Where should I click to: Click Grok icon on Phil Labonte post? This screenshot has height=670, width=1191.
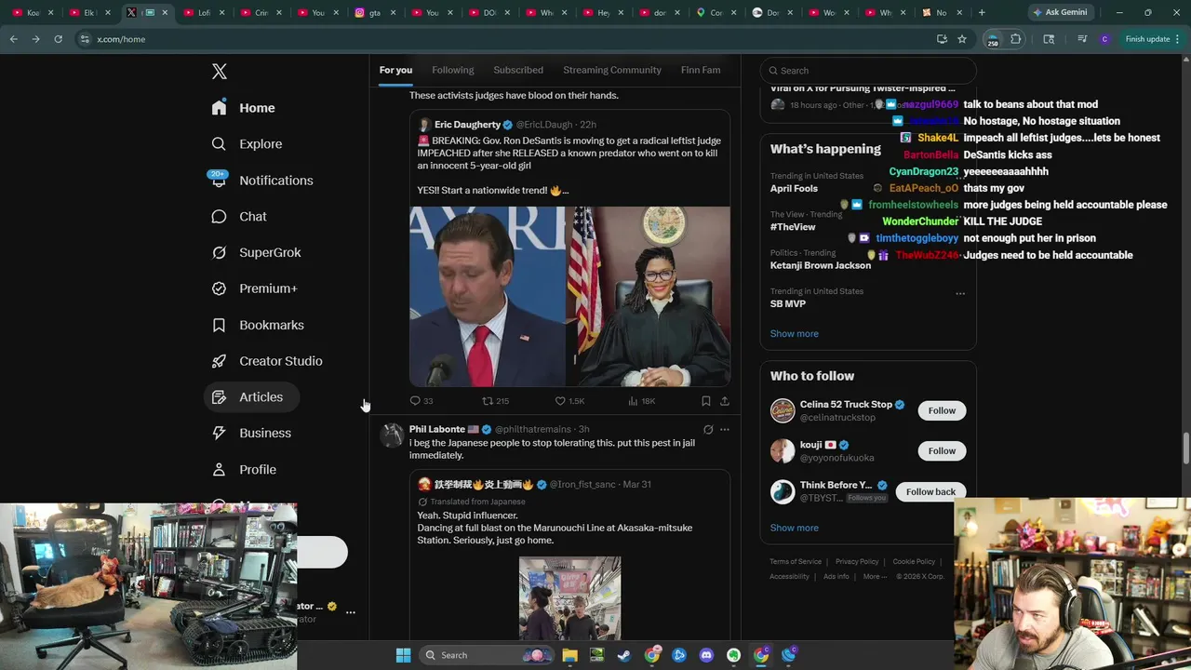tap(708, 429)
